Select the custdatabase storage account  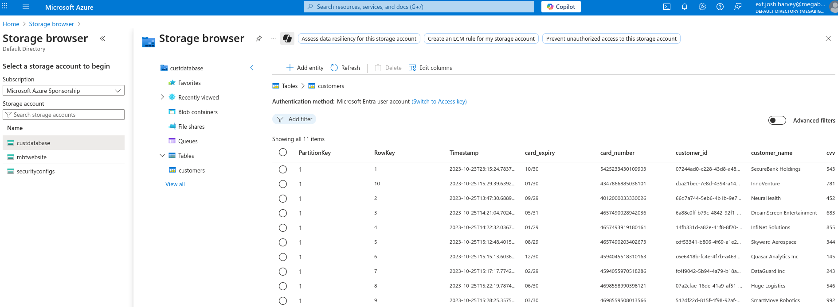click(x=63, y=143)
